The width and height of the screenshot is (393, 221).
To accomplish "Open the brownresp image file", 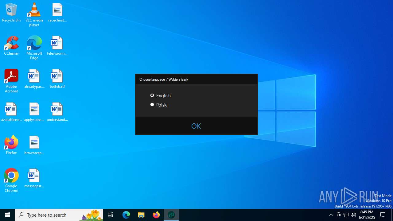I will pos(34,145).
